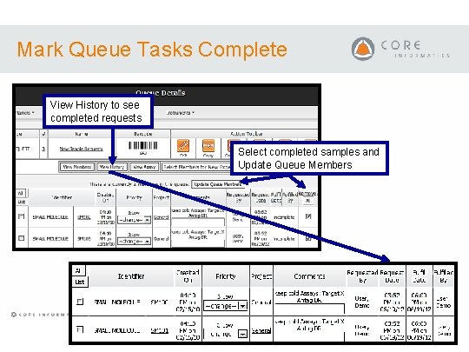
Task: Click the List button in upper queue table
Action: click(x=21, y=202)
